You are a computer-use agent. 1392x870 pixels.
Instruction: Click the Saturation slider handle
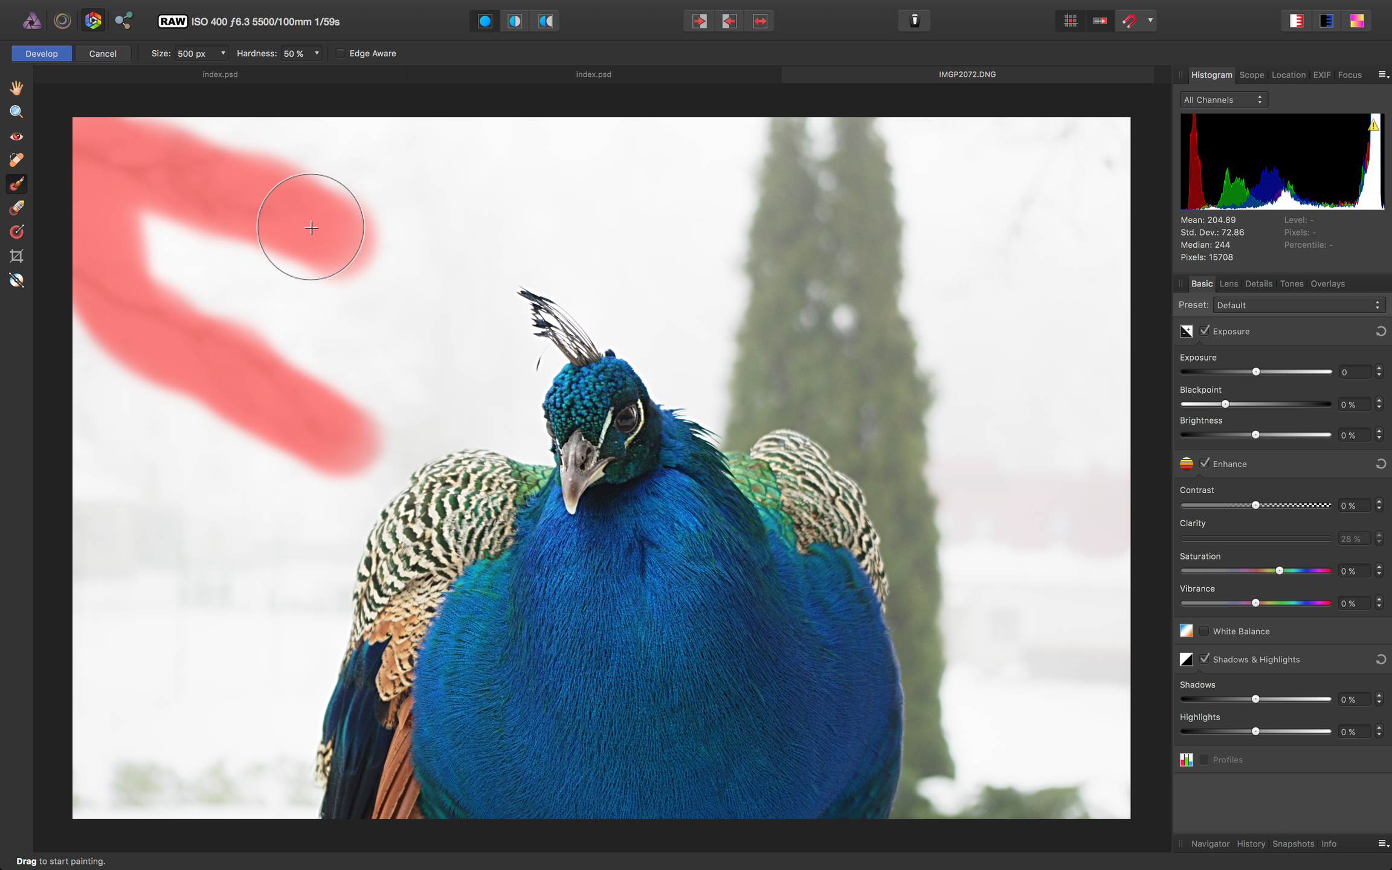[x=1280, y=571]
